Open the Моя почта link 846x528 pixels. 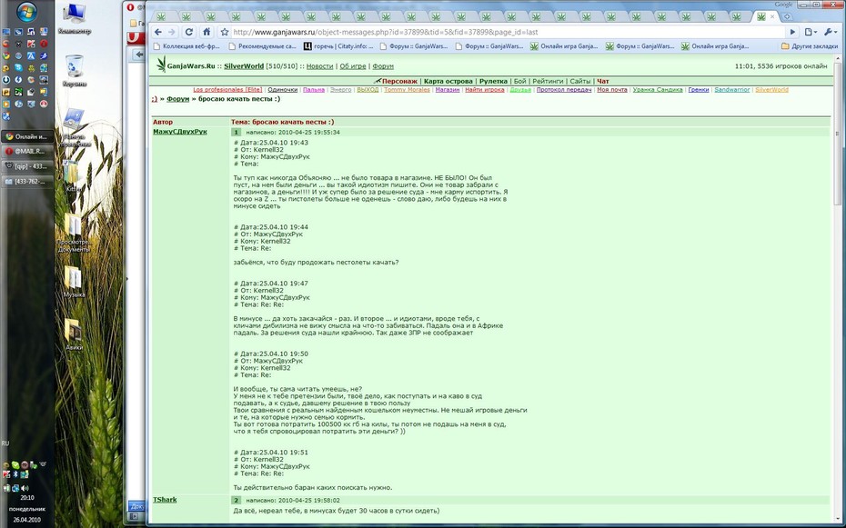coord(612,90)
